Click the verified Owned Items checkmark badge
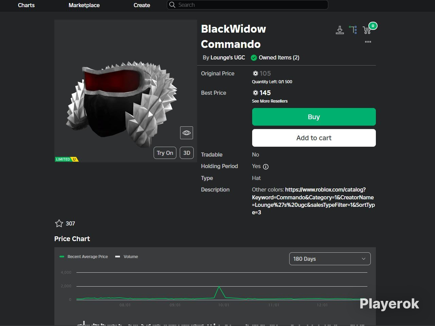 point(254,58)
